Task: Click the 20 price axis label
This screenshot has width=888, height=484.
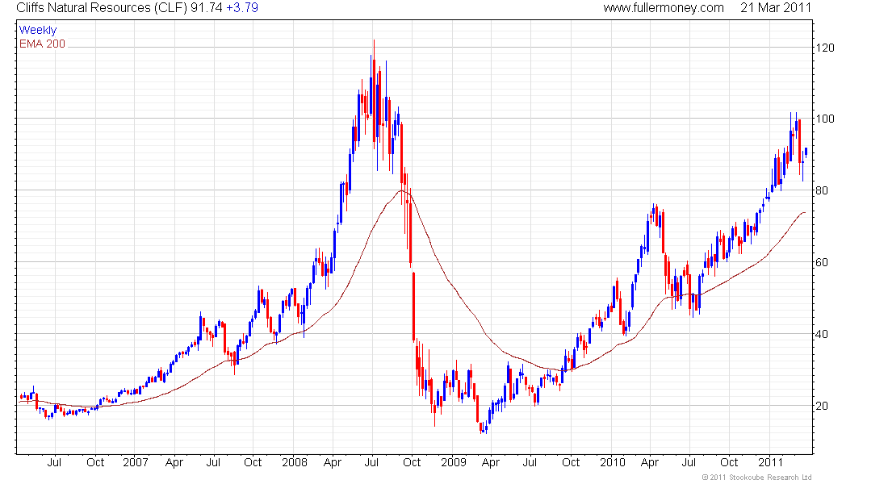Action: click(822, 407)
